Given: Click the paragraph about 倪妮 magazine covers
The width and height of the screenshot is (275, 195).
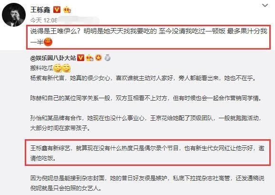Looking at the screenshot, I should pyautogui.click(x=147, y=183).
